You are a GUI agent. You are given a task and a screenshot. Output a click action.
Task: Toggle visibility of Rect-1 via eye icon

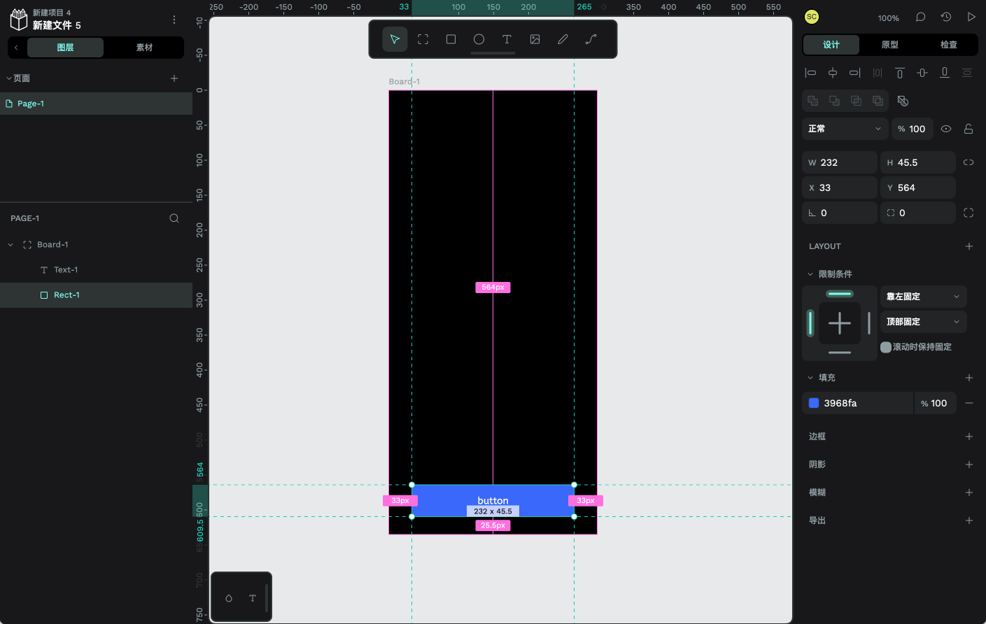946,129
